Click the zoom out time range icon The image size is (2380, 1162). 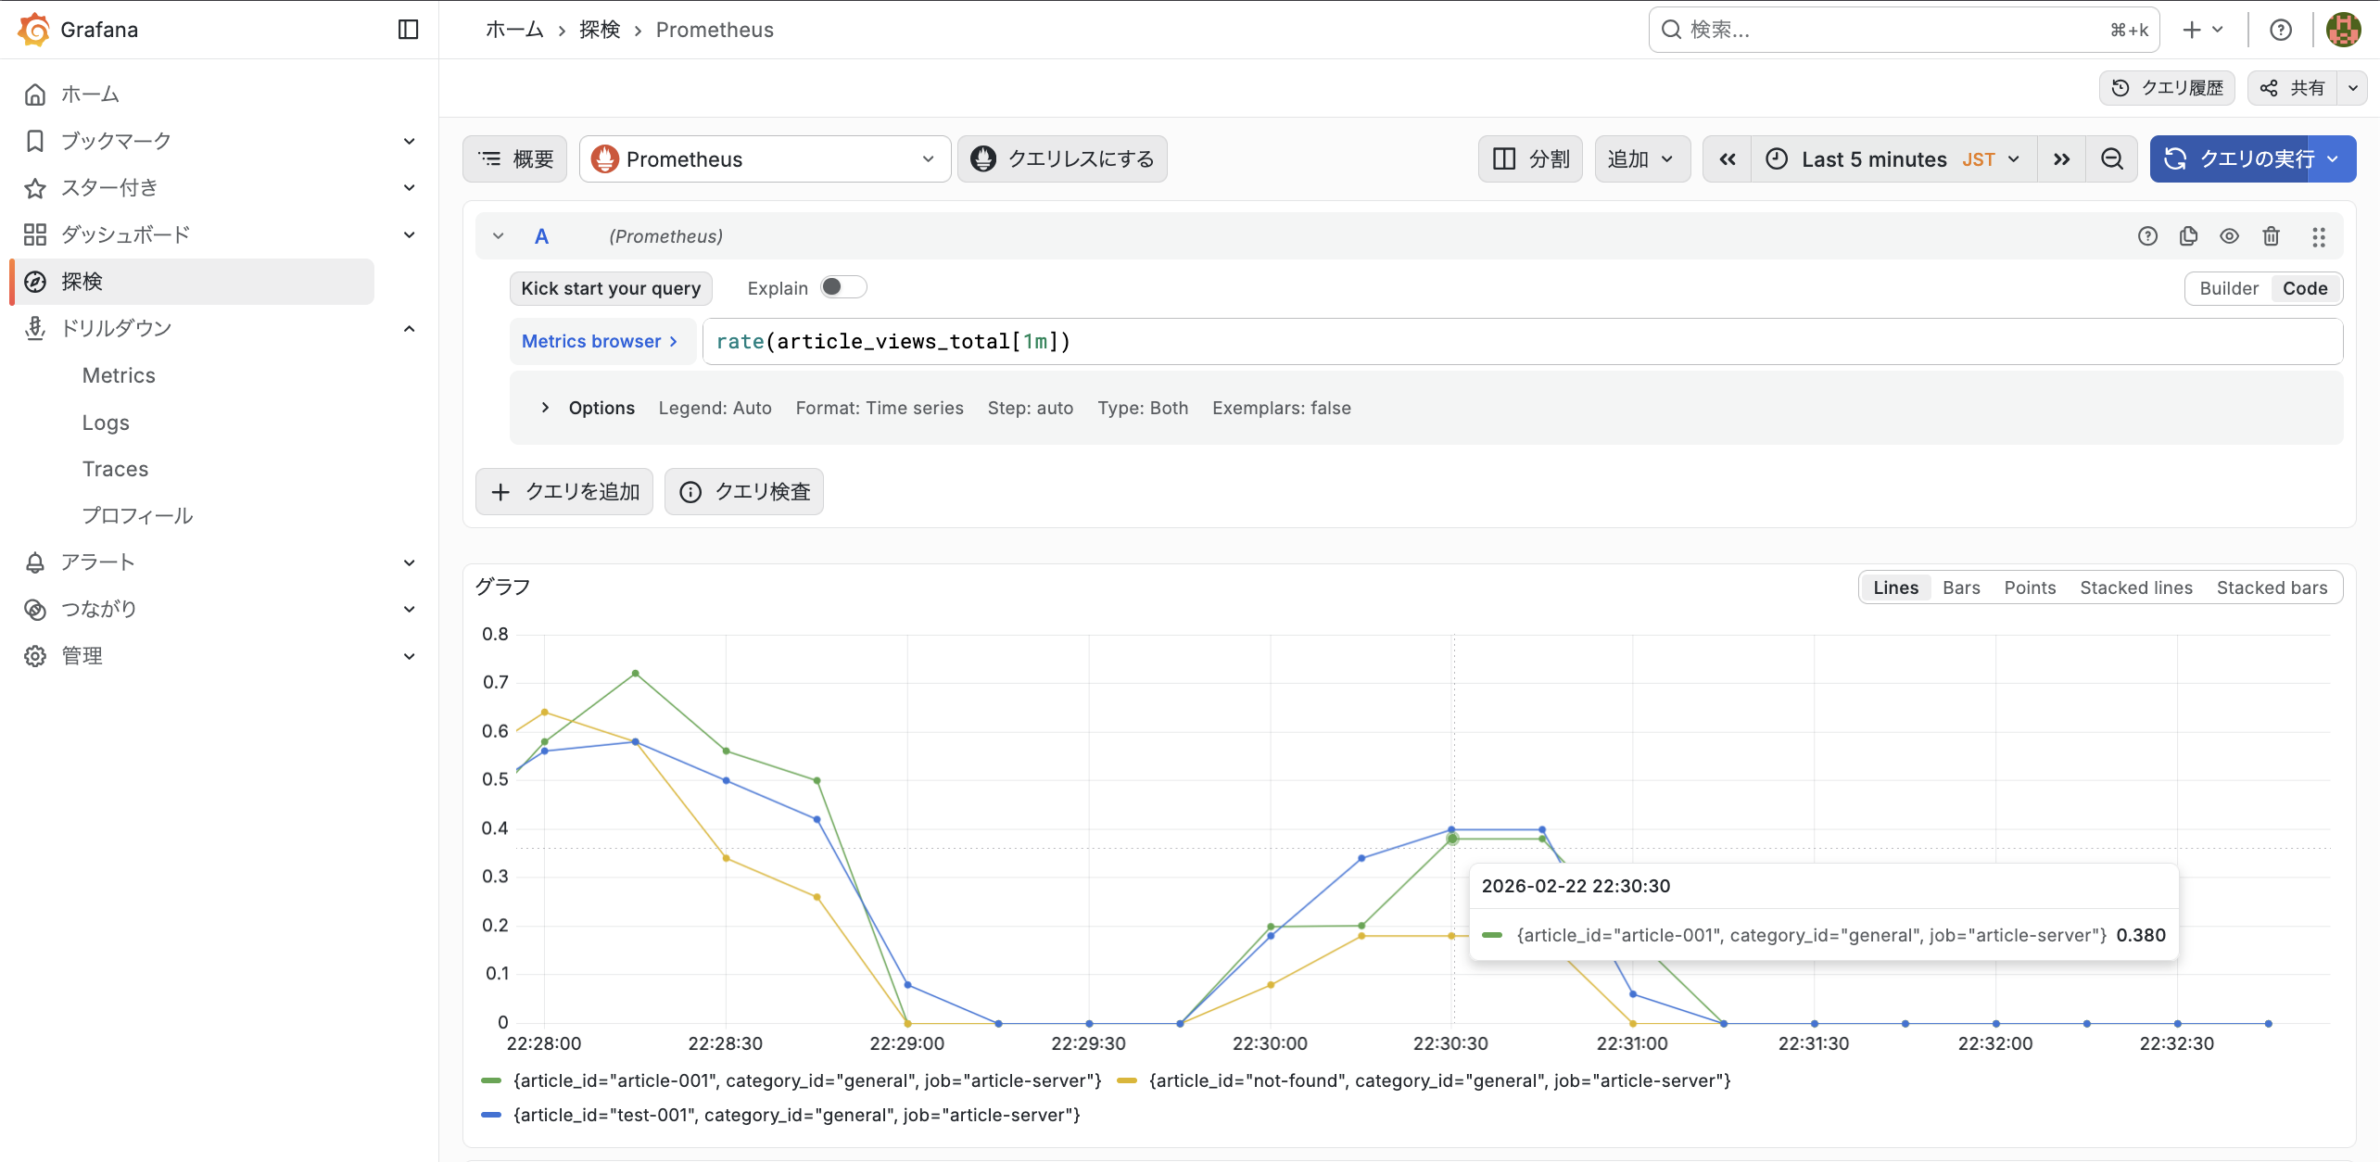point(2111,159)
